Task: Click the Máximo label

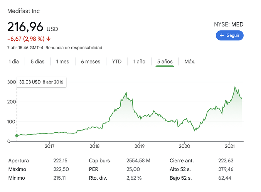Action: (x=17, y=169)
